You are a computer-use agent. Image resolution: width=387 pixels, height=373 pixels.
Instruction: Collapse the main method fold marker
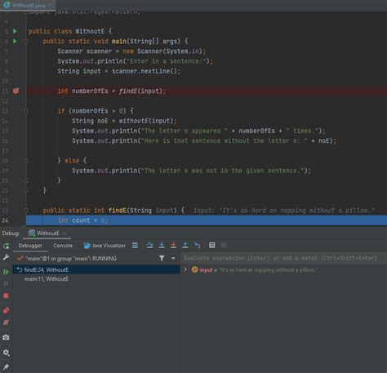coord(26,42)
